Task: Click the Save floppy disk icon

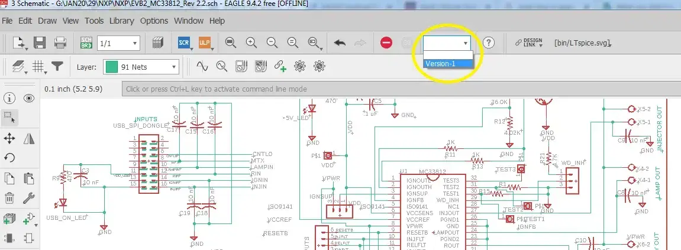Action: 40,43
